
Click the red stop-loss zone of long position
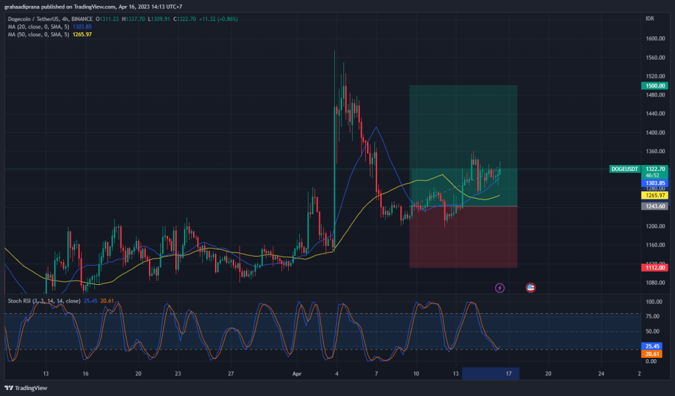[463, 237]
